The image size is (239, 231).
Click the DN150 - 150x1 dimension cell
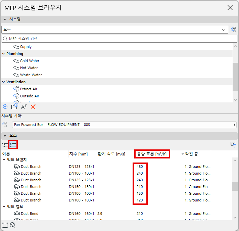click(81, 187)
